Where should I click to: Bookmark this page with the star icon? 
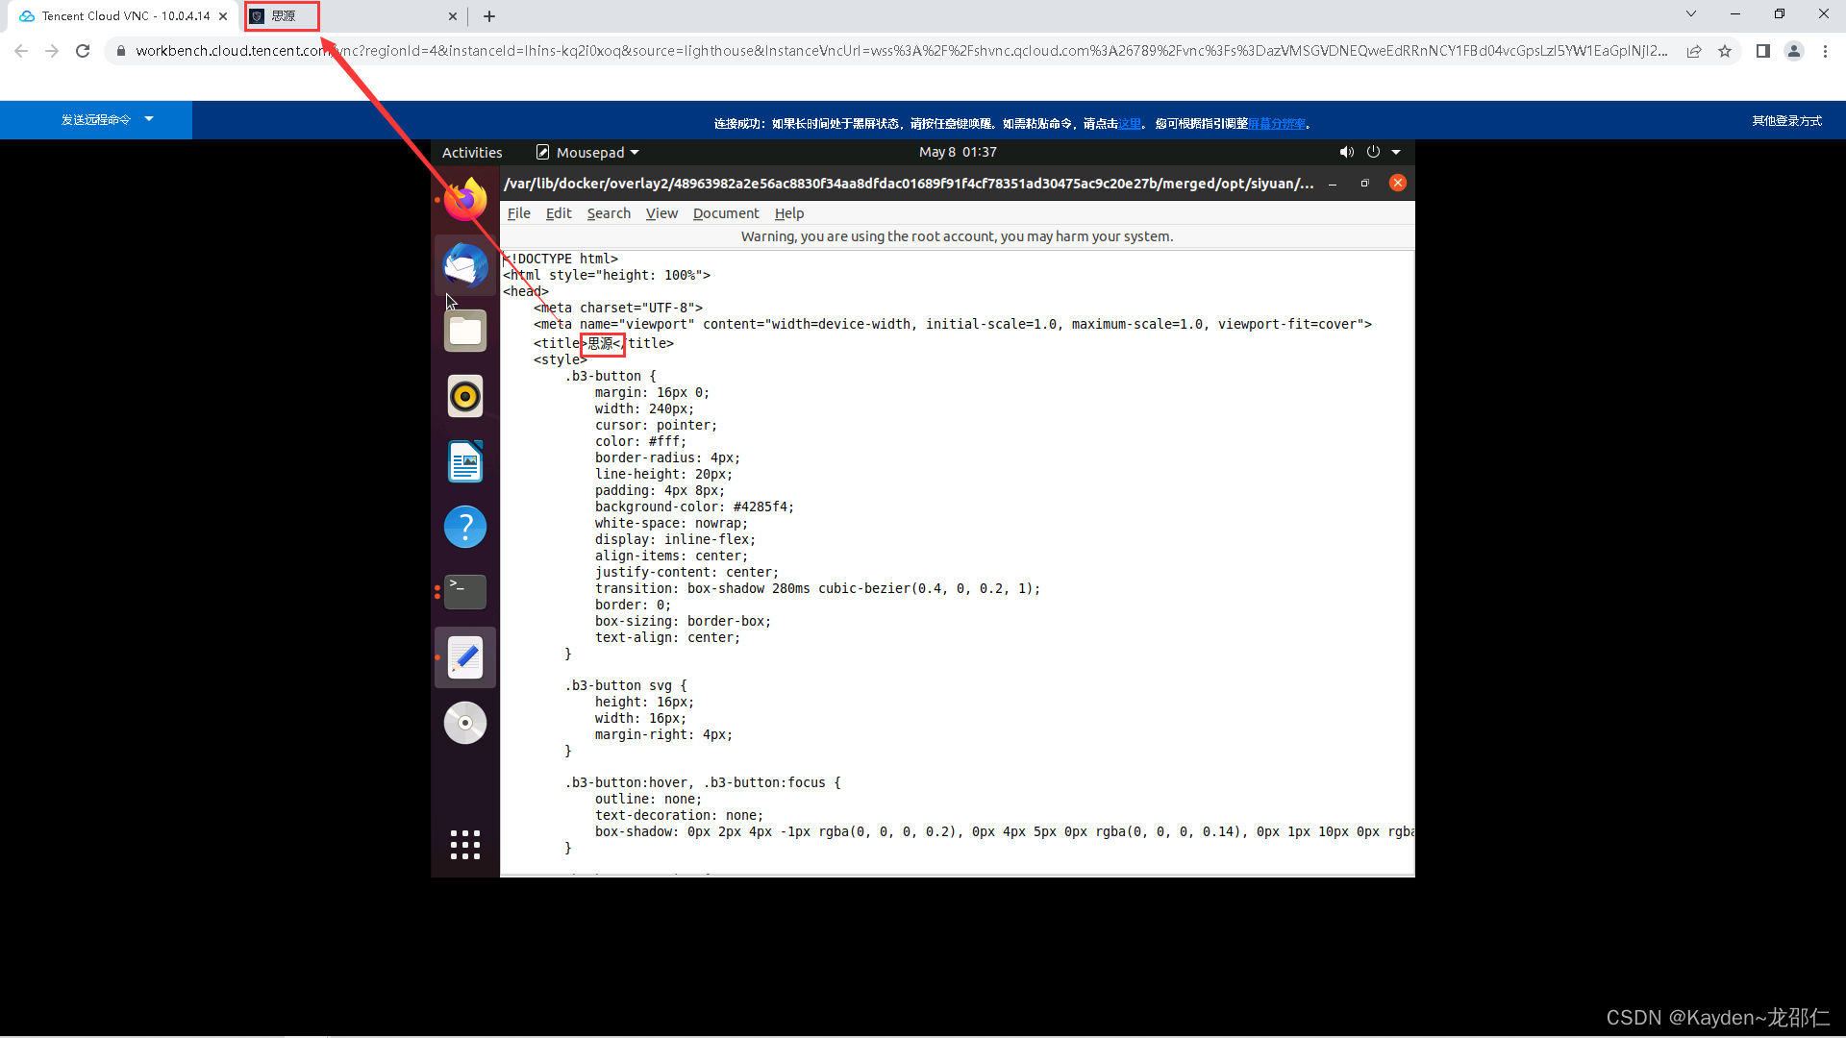[1725, 51]
